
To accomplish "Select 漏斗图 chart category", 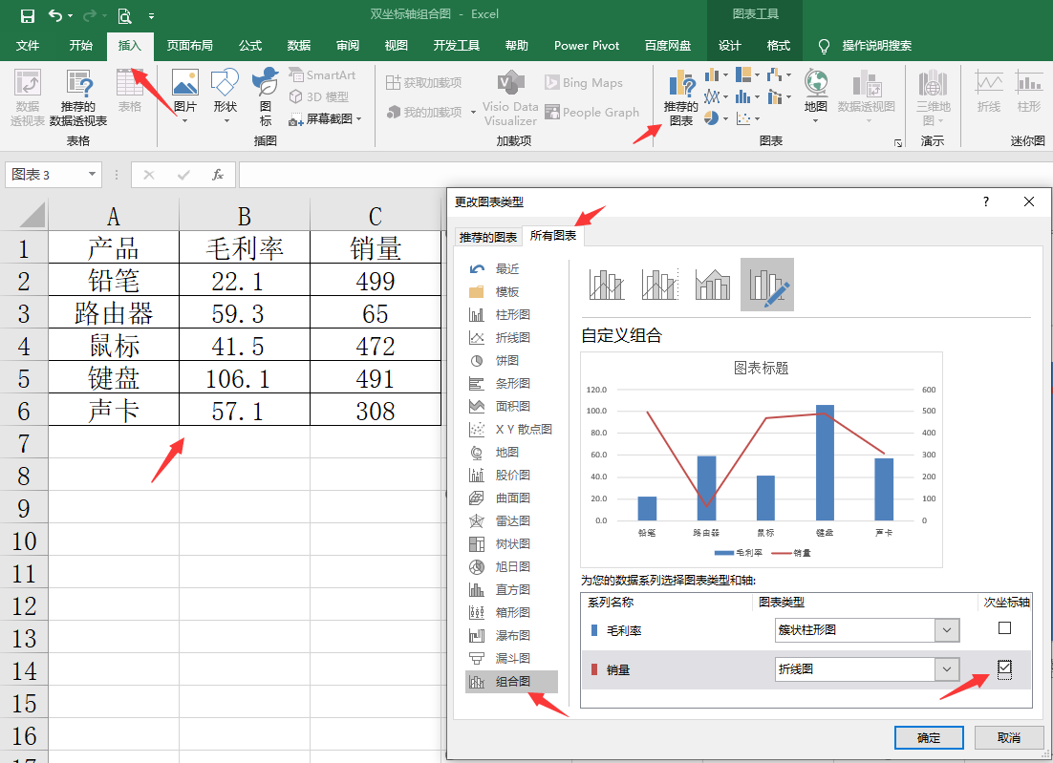I will [x=511, y=658].
